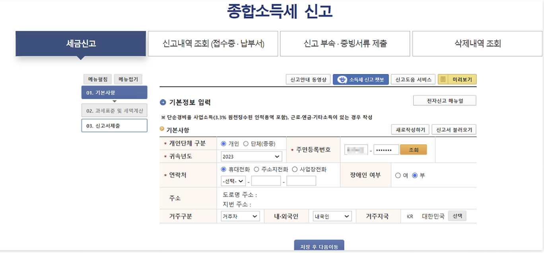The width and height of the screenshot is (544, 253).
Task: Click the masked 주민등록번호 second field
Action: click(x=386, y=149)
